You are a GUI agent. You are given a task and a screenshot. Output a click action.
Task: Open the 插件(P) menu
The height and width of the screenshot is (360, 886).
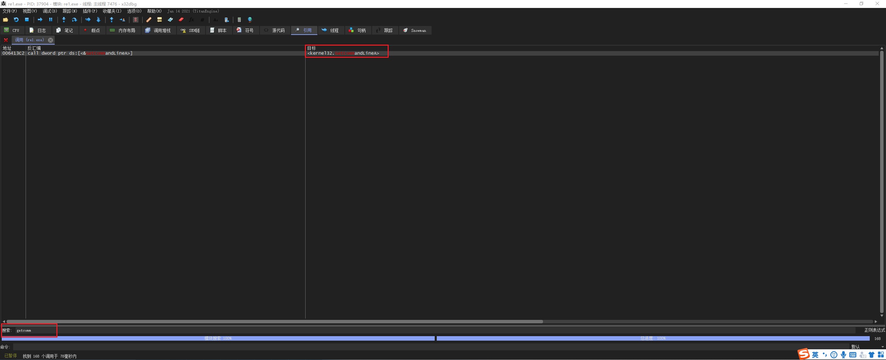90,11
